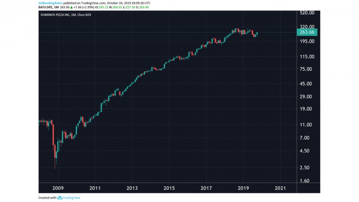Click the BATS:DPZ ticker symbol text
Screen dimensions: 359x202
[45, 7]
